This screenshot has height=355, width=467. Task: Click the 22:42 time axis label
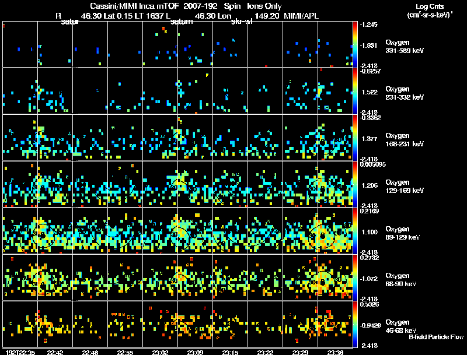(55, 352)
